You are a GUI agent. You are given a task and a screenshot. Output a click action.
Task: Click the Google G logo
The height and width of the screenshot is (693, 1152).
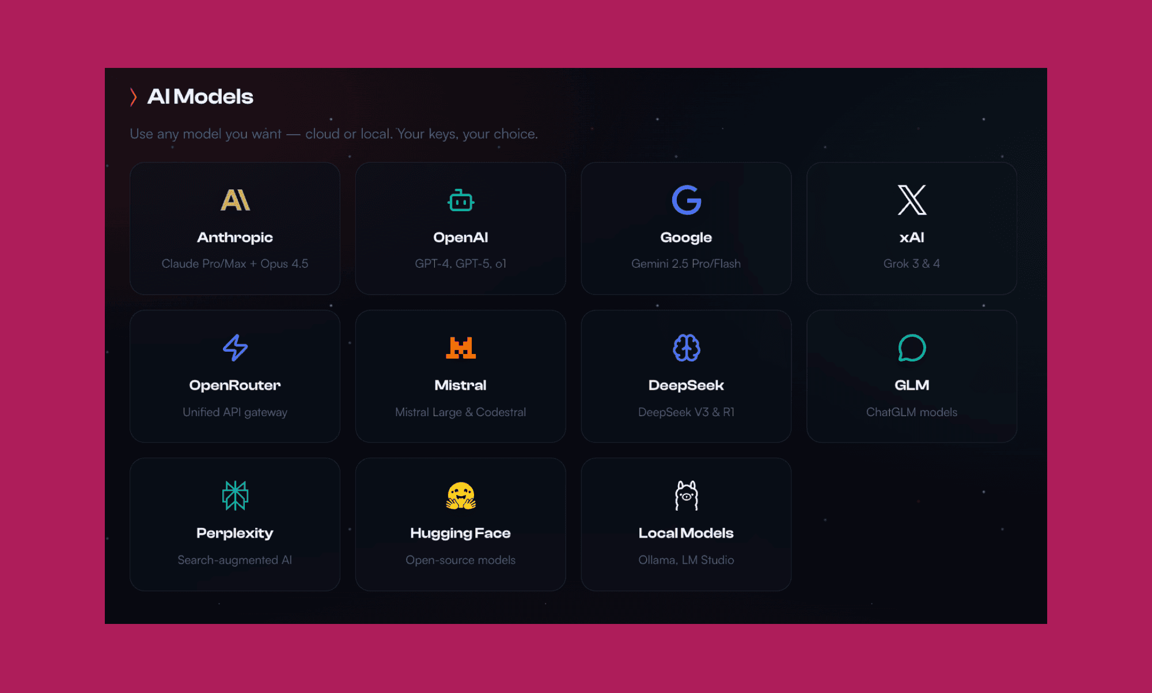686,200
